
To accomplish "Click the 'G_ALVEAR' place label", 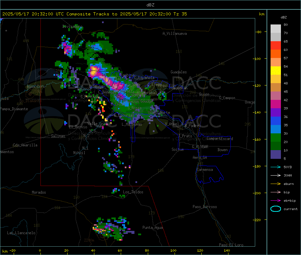I will coord(200,147).
